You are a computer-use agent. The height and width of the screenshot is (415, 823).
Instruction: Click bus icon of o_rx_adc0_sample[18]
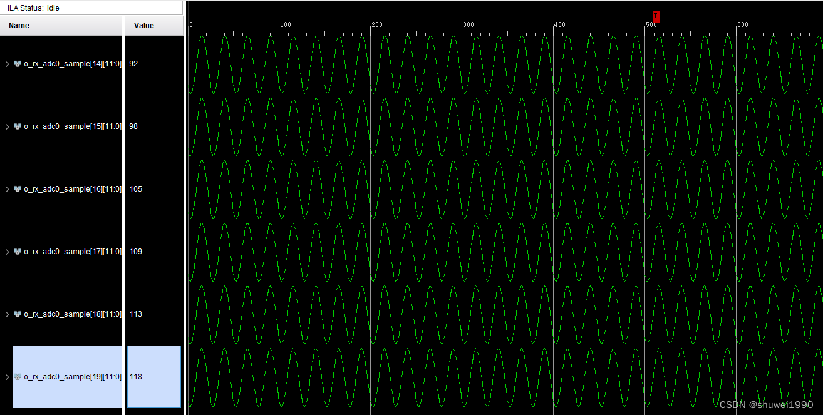[18, 314]
